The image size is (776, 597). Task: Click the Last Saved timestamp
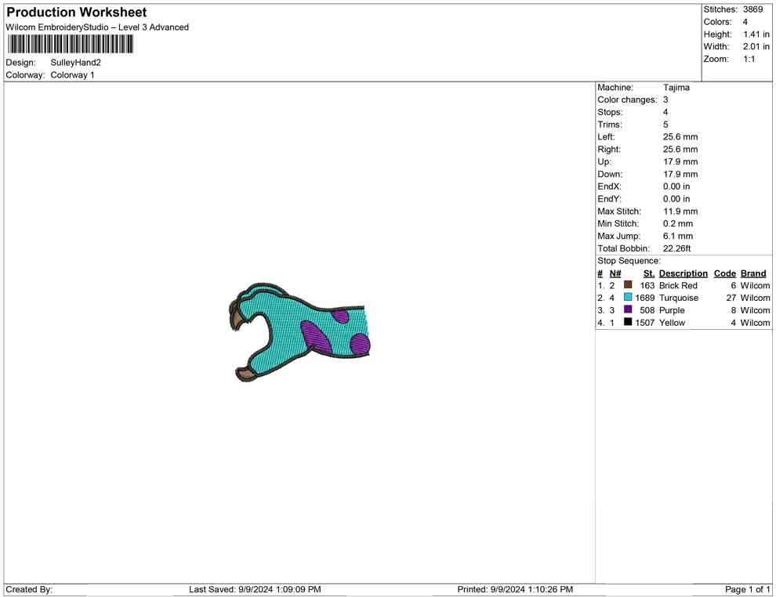click(255, 589)
